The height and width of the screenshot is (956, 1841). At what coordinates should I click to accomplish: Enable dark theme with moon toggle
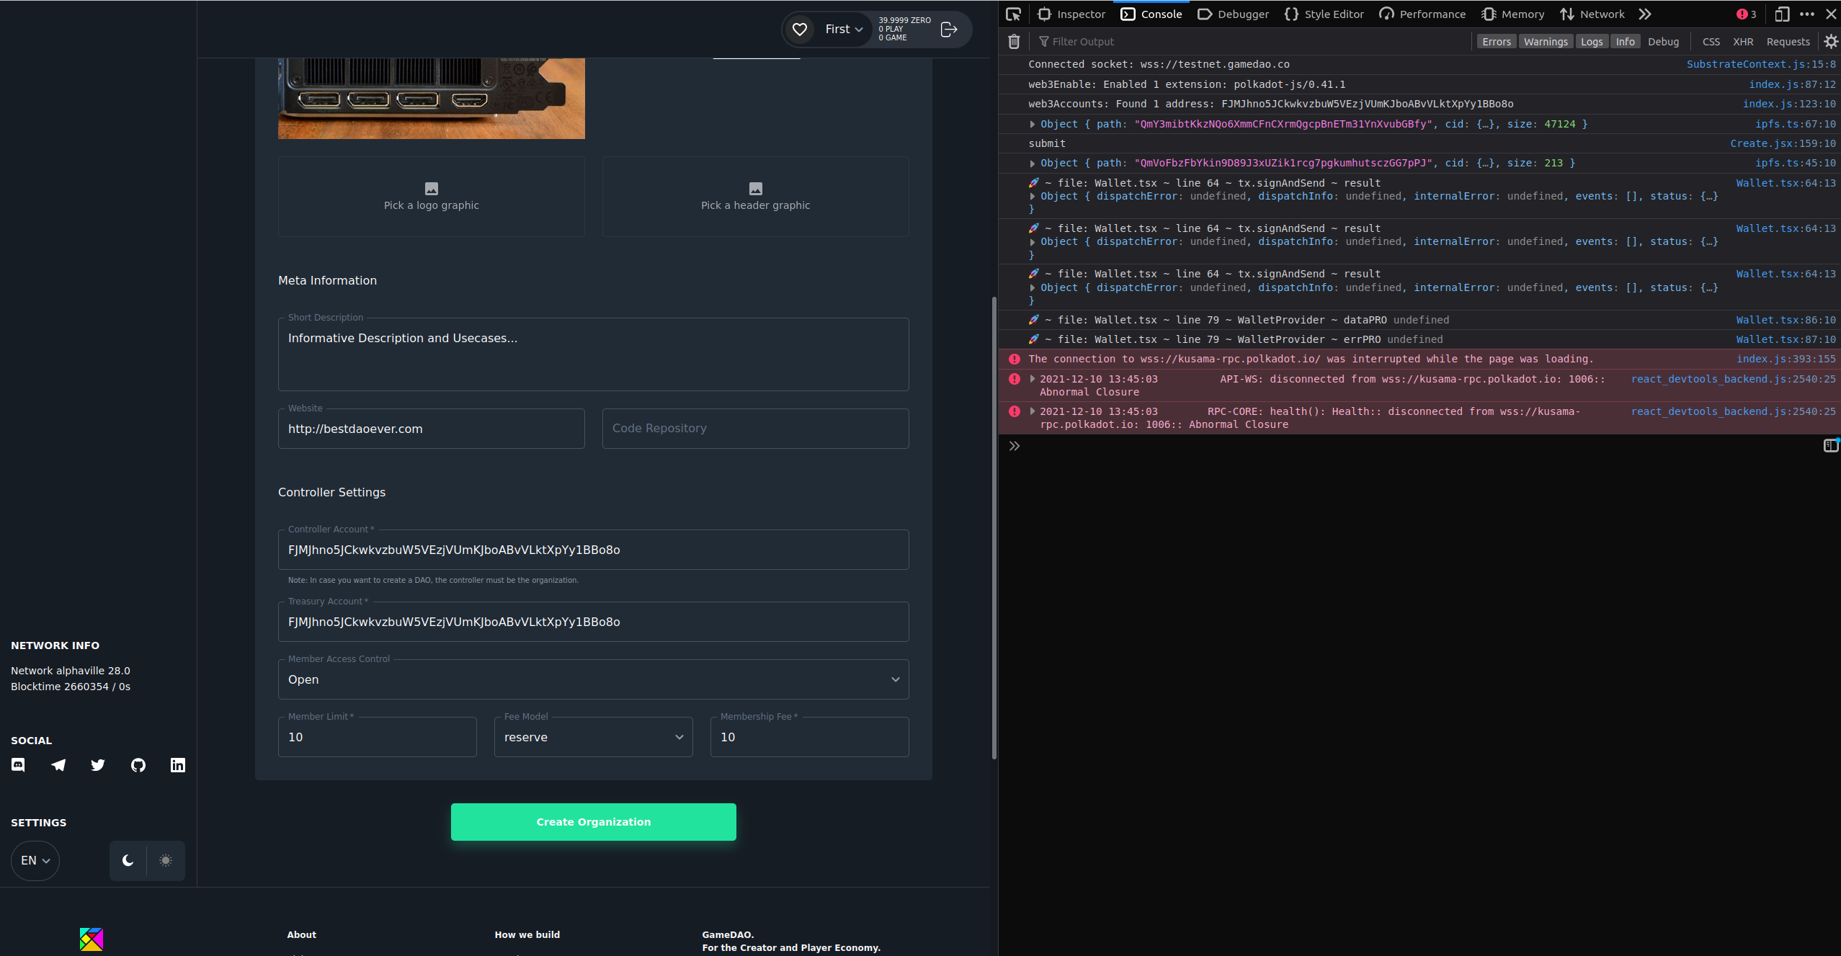coord(128,860)
